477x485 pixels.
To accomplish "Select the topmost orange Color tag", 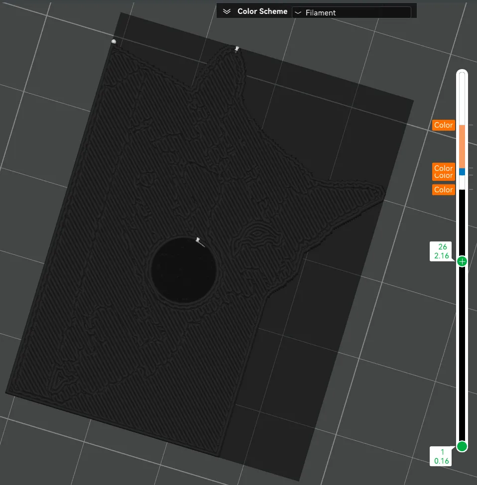I will pyautogui.click(x=443, y=125).
